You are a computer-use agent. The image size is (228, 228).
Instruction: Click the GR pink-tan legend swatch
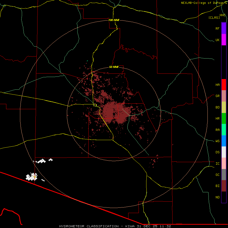[x=224, y=96]
